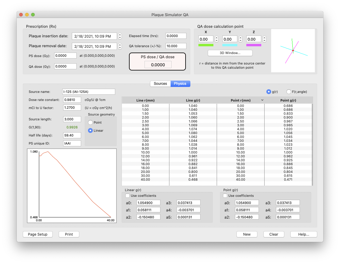340x264 pixels.
Task: Click the g(r) curve plot
Action: (72, 186)
